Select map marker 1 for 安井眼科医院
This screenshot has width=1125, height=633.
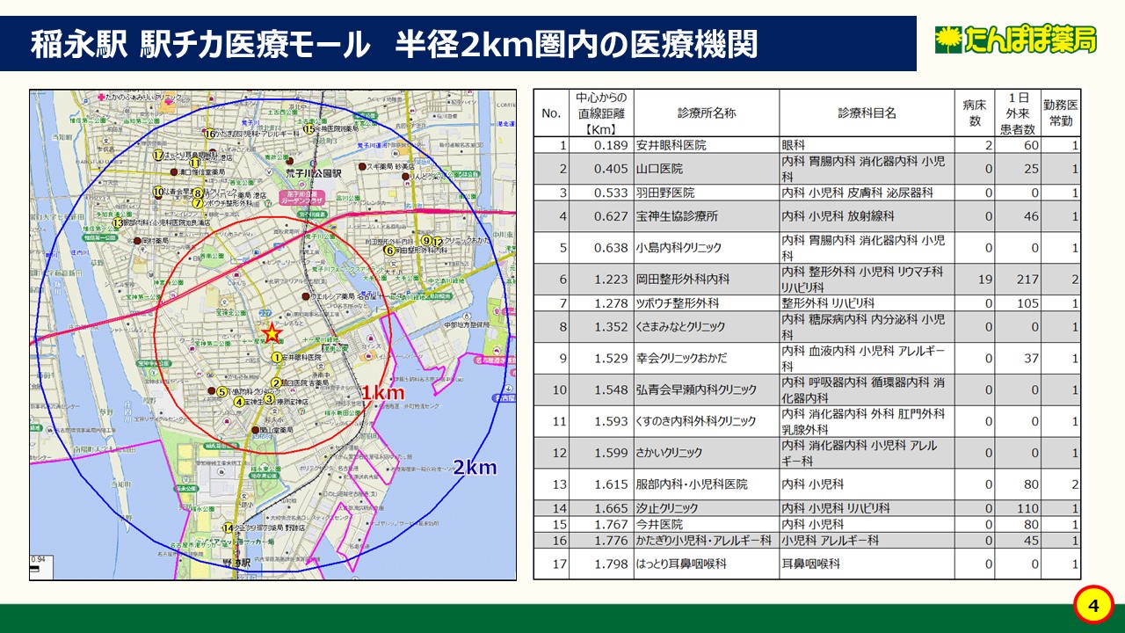coord(276,358)
